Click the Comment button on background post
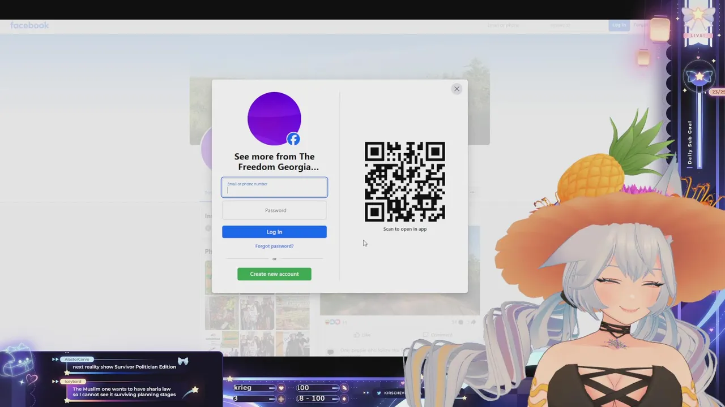The width and height of the screenshot is (725, 407). tap(437, 335)
